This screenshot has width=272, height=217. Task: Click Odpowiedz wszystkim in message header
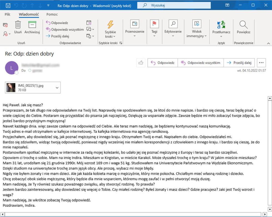[x=201, y=63]
